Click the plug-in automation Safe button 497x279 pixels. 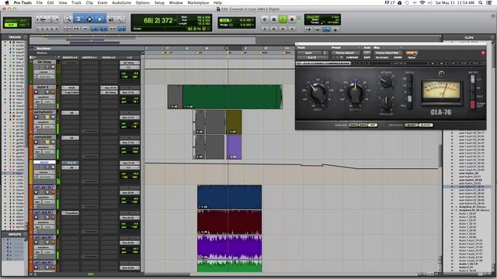[x=367, y=57]
